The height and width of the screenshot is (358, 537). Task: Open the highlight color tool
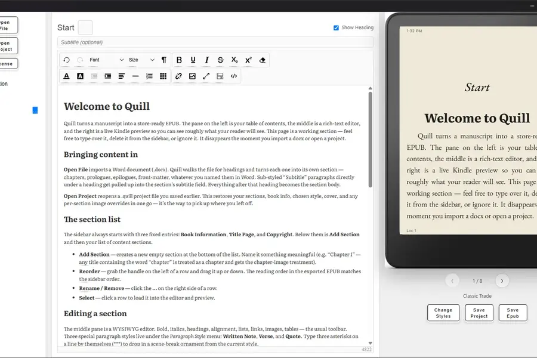pos(80,76)
